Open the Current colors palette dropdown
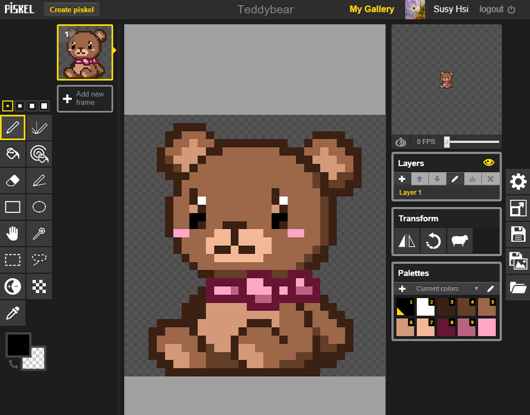Screen dimensions: 530x415 click(x=446, y=288)
